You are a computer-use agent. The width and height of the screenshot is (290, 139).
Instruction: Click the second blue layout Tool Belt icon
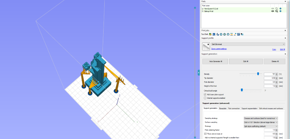pyautogui.click(x=239, y=34)
